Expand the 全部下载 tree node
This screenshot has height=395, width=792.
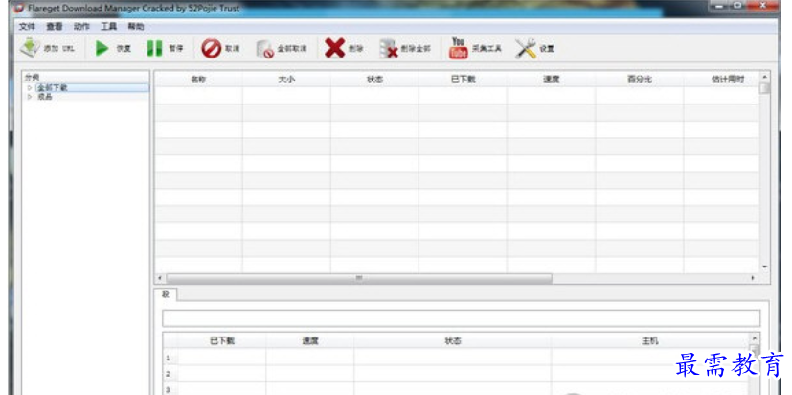point(30,88)
